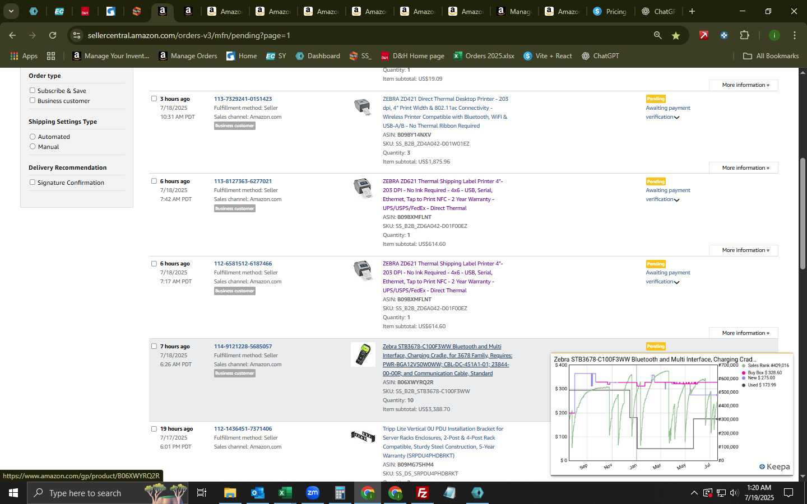Check the Signature Confirmation filter
This screenshot has height=504, width=807.
coord(33,182)
